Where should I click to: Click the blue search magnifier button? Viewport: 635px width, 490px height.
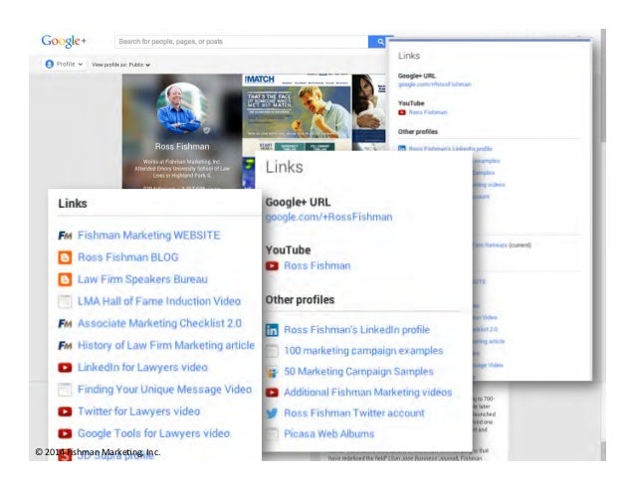tap(380, 42)
